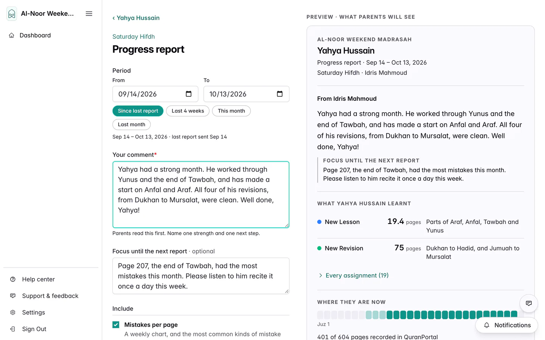This screenshot has height=340, width=545.
Task: Click "401 of 604 pages recorded" text
Action: 377,337
